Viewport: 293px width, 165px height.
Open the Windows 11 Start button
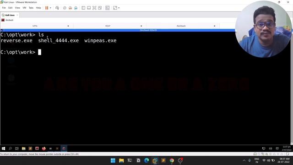pyautogui.click(x=113, y=160)
